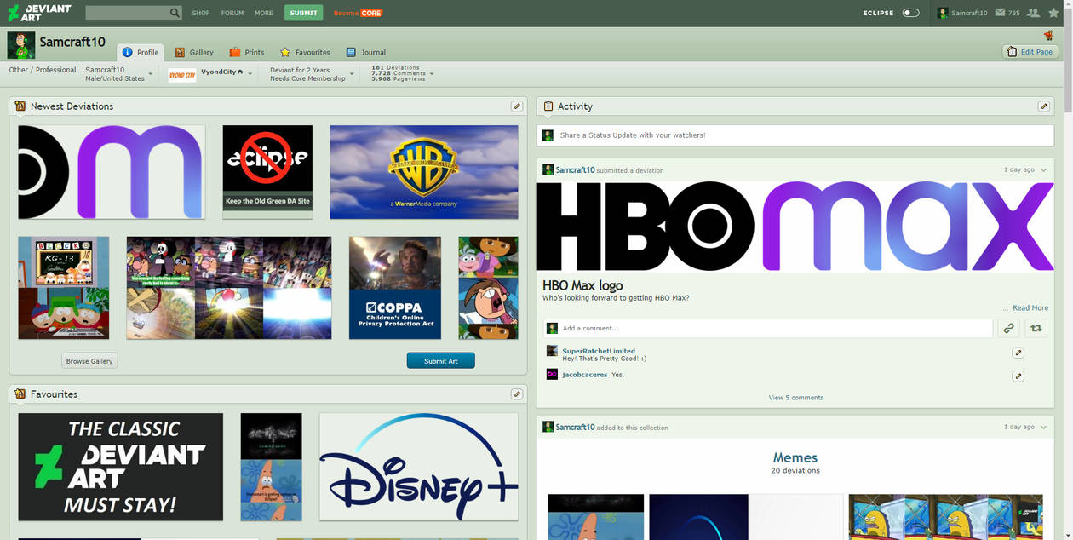Viewport: 1073px width, 540px height.
Task: Open the notifications envelope icon showing 785
Action: pyautogui.click(x=1001, y=13)
